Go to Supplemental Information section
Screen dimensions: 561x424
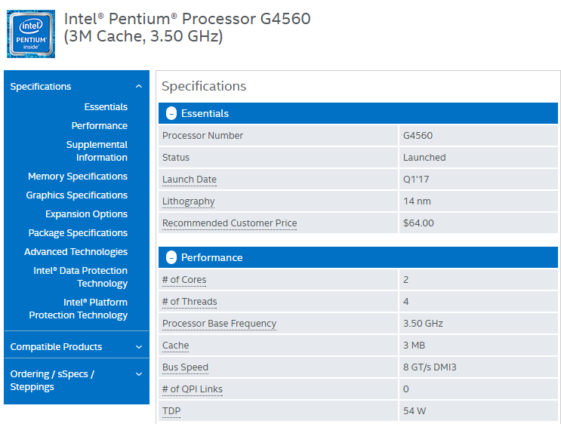pyautogui.click(x=97, y=151)
